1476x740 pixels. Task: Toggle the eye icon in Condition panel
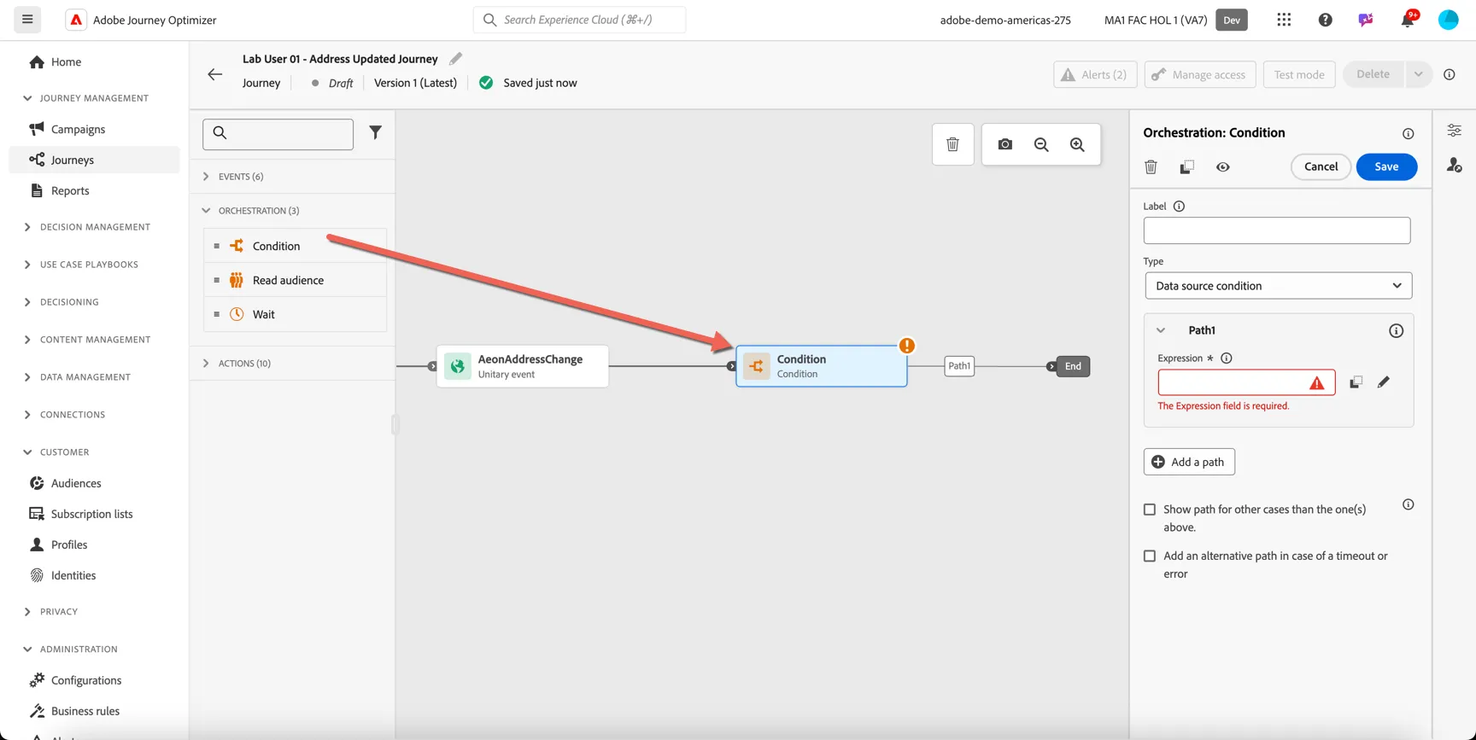(x=1223, y=167)
